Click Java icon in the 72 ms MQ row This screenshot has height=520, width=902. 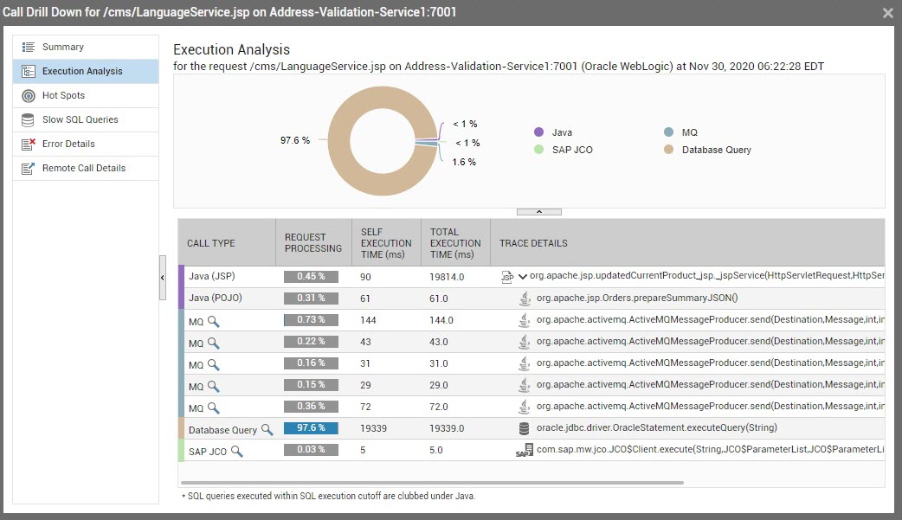click(x=524, y=407)
